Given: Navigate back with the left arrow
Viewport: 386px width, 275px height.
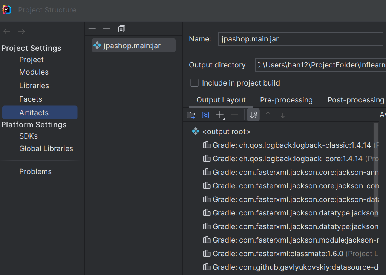Looking at the screenshot, I should 7,31.
